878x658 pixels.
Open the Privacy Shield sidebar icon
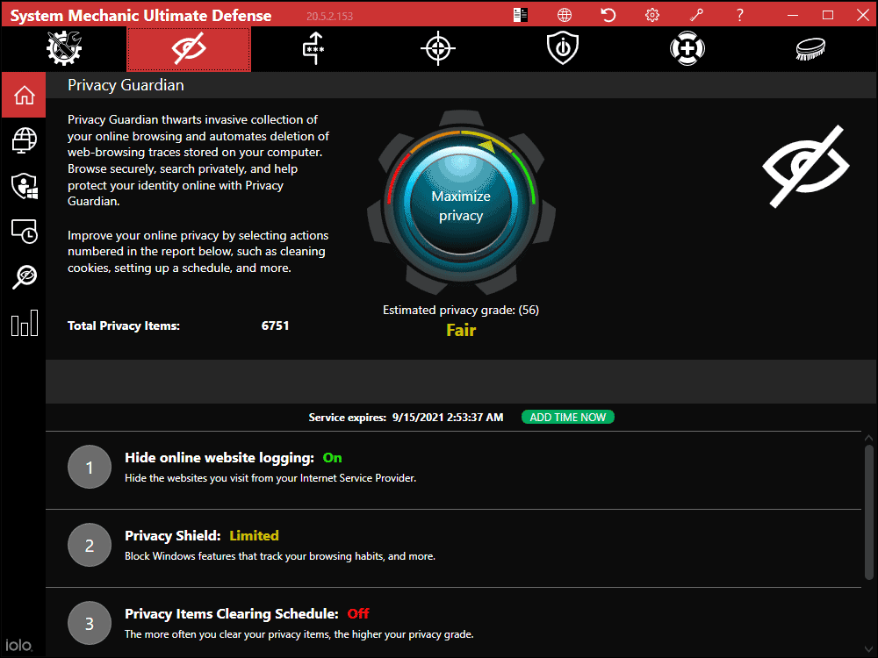[24, 186]
